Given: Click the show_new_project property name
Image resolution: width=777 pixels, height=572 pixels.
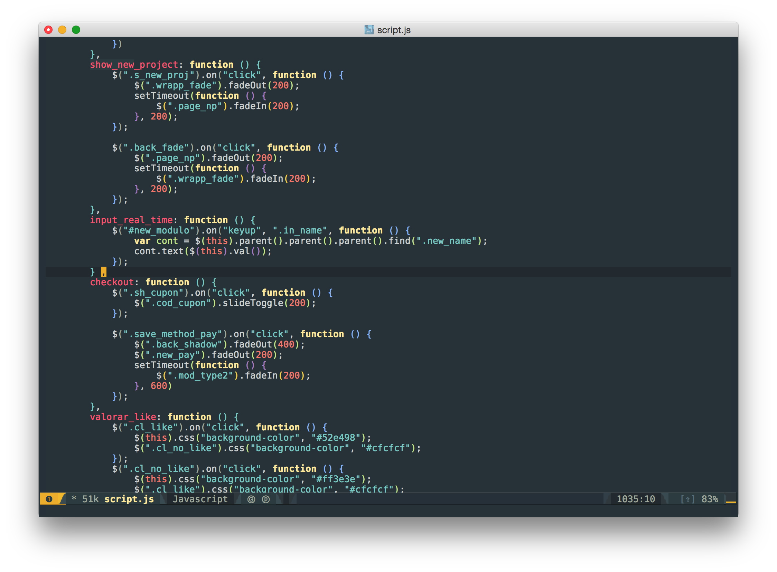Looking at the screenshot, I should (x=134, y=65).
